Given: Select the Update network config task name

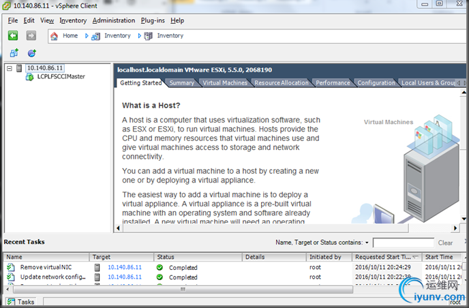Looking at the screenshot, I should [53, 277].
